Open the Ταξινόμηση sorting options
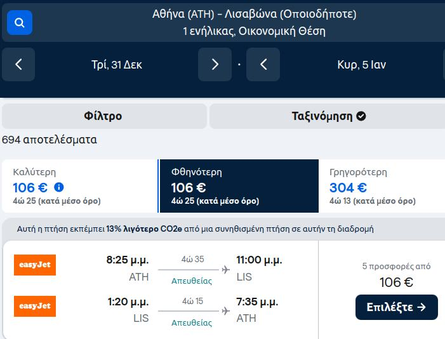The width and height of the screenshot is (445, 339). point(327,116)
